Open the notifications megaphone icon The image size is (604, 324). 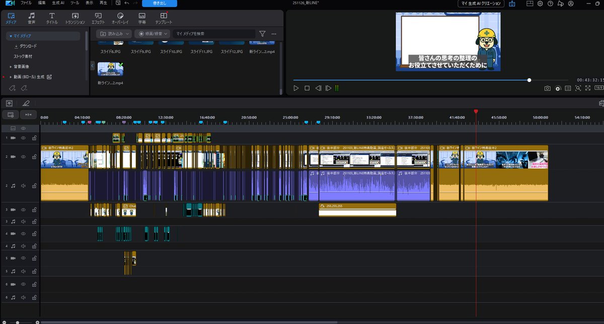[x=560, y=4]
